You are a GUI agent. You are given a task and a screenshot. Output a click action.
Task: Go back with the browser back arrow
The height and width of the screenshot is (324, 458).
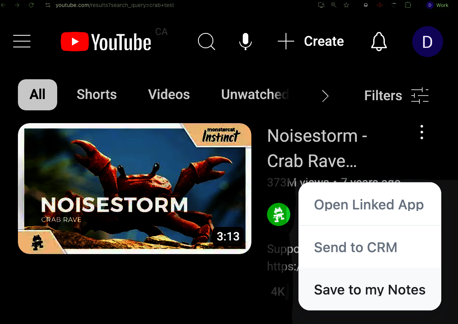tap(3, 5)
